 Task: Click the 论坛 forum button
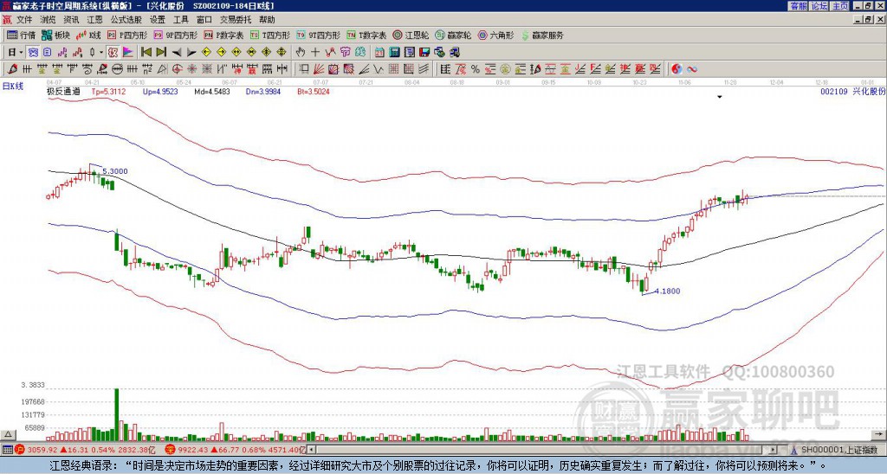point(819,6)
